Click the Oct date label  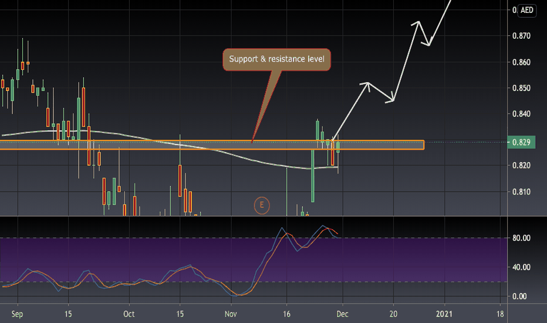[129, 314]
